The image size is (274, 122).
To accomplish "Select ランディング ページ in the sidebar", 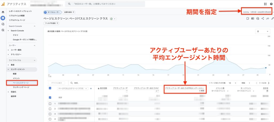I will (21, 87).
